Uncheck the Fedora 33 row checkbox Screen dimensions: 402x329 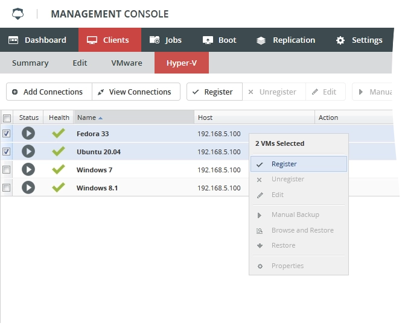click(x=7, y=133)
